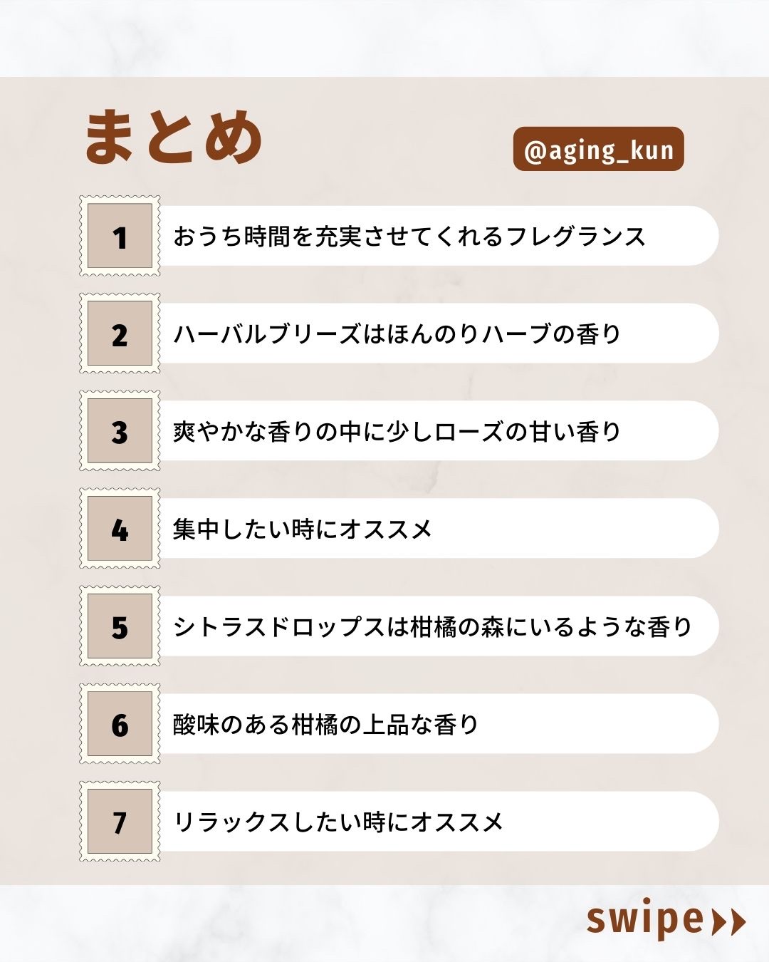
Task: Select the 爽やかな香りの中に少しローズの甘い香り item
Action: point(397,432)
